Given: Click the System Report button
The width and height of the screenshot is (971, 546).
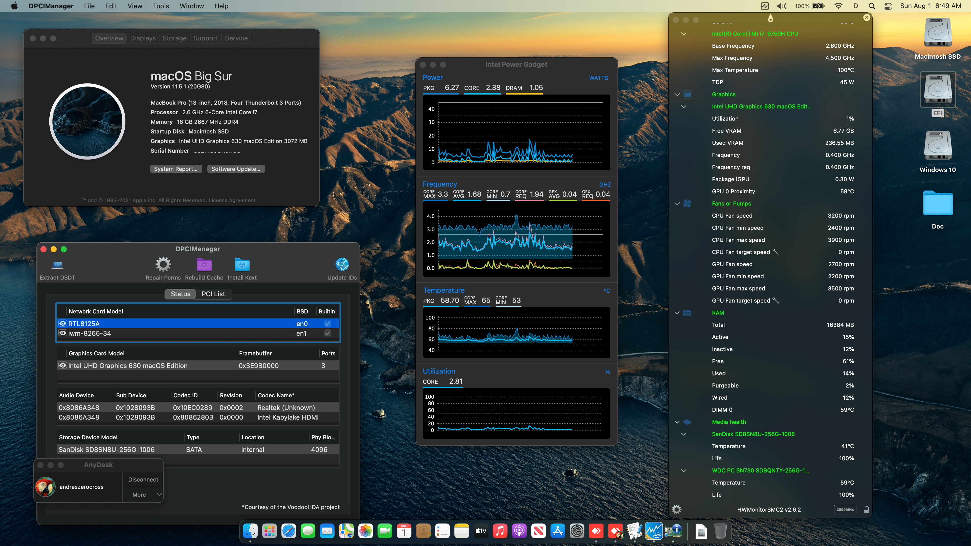Looking at the screenshot, I should 176,169.
